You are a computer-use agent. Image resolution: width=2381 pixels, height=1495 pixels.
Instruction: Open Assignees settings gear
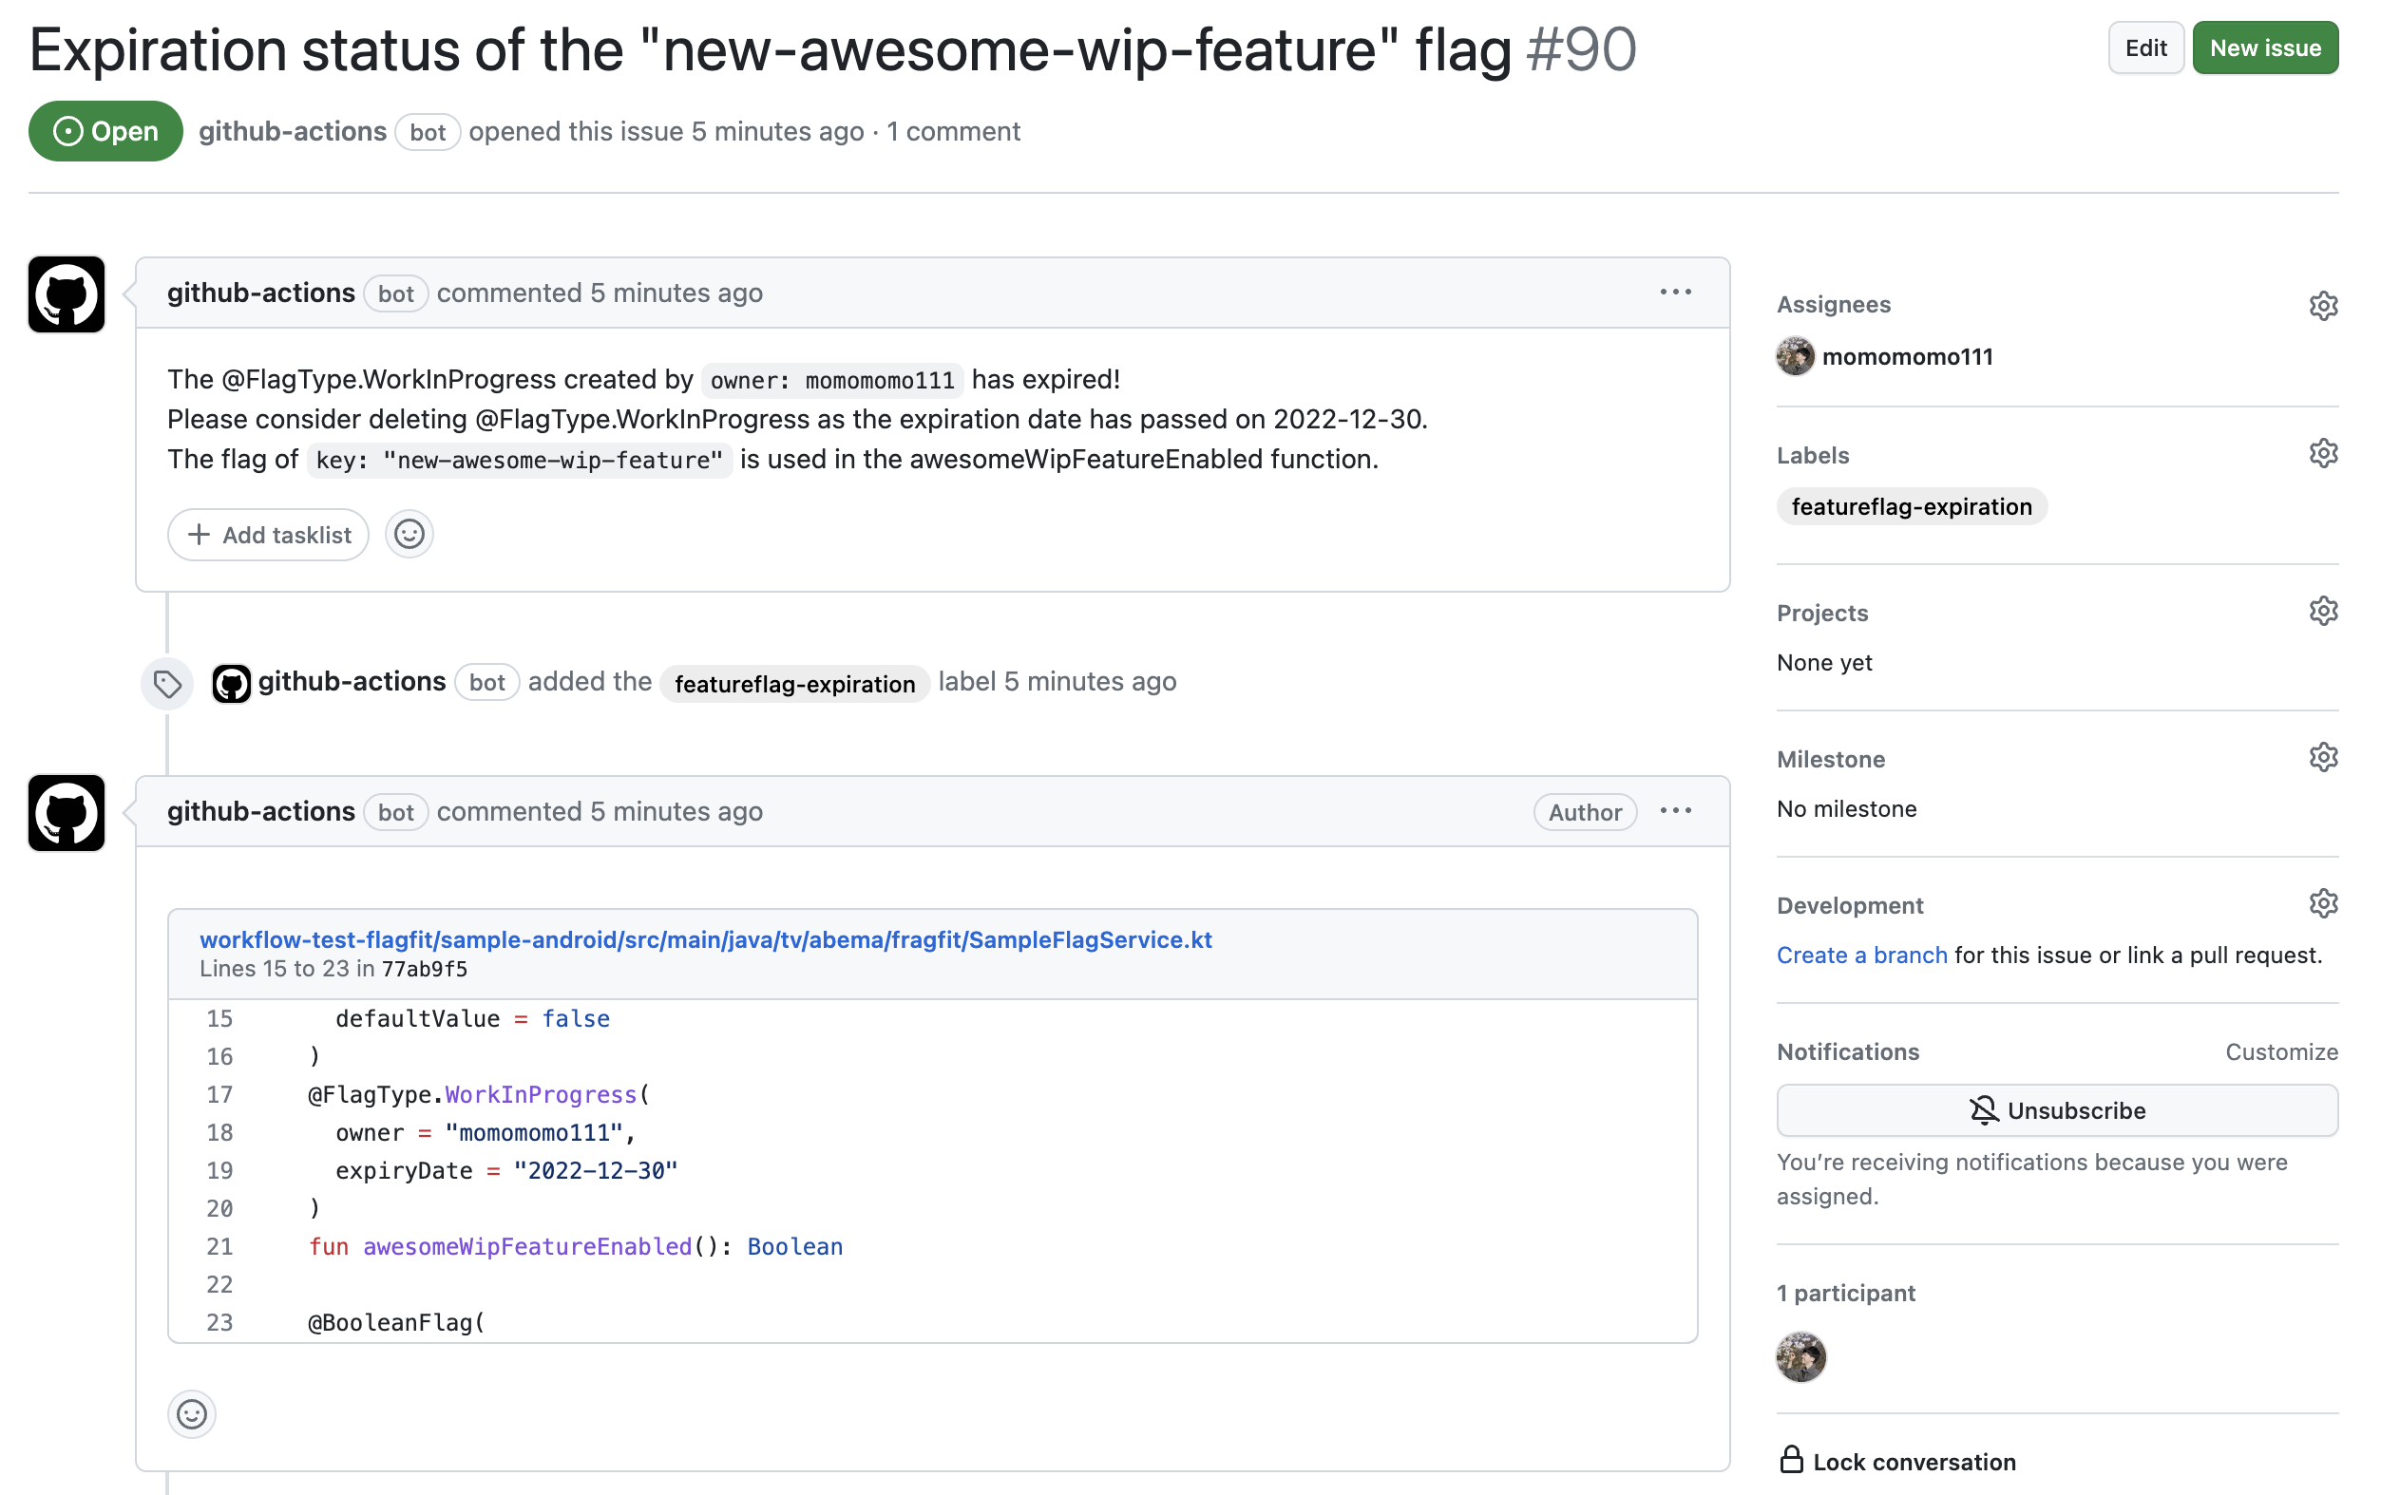point(2323,306)
